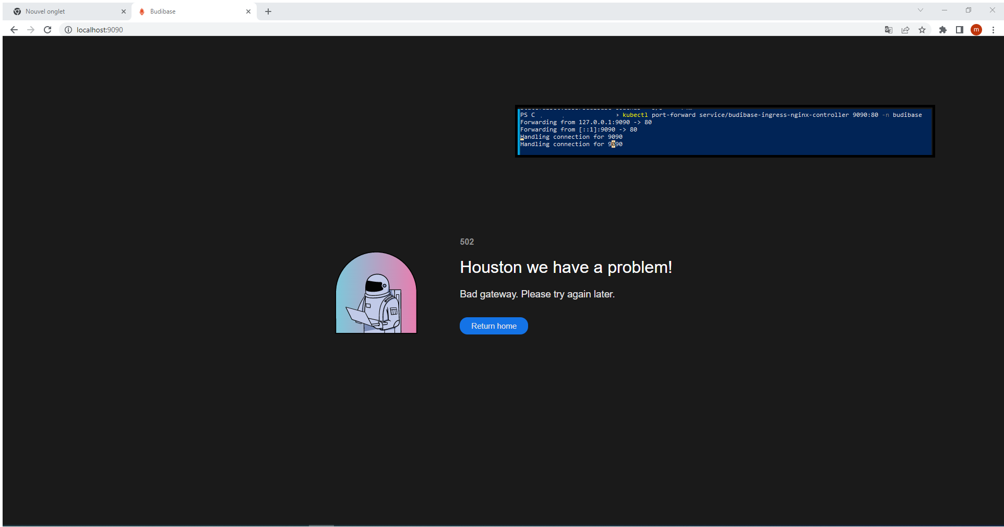This screenshot has width=1004, height=527.
Task: Expand the tab search dropdown chevron
Action: coord(921,10)
